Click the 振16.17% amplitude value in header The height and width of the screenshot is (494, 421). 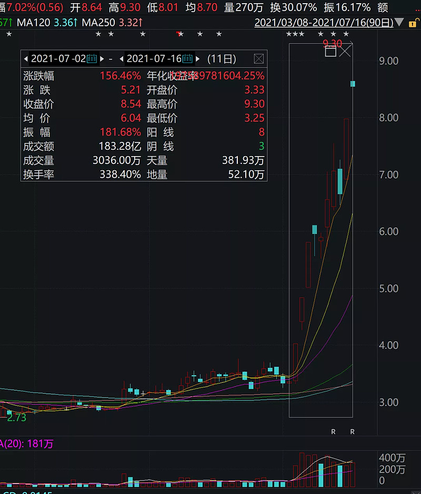(347, 7)
